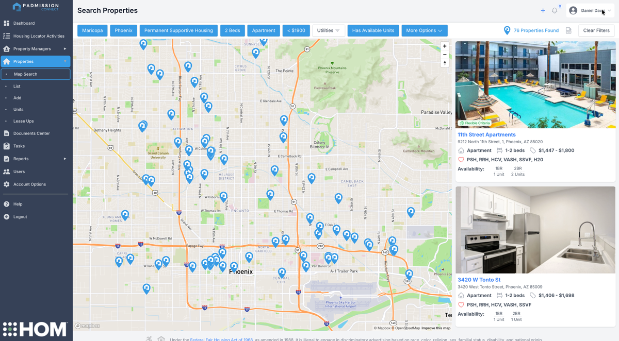Favorite the 11th Street Apartments heart icon
This screenshot has width=619, height=341.
coord(461,160)
